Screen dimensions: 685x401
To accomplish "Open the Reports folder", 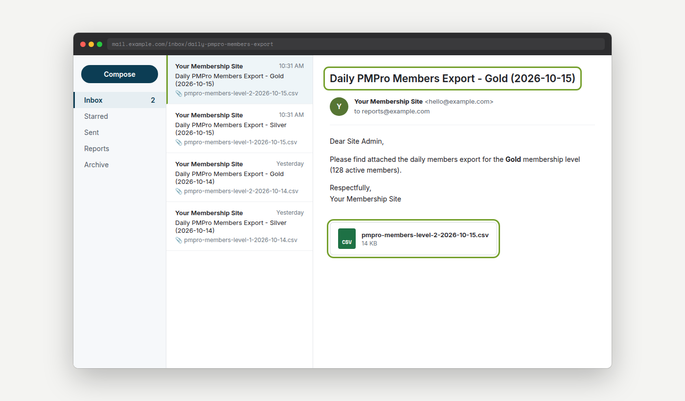I will 120,149.
